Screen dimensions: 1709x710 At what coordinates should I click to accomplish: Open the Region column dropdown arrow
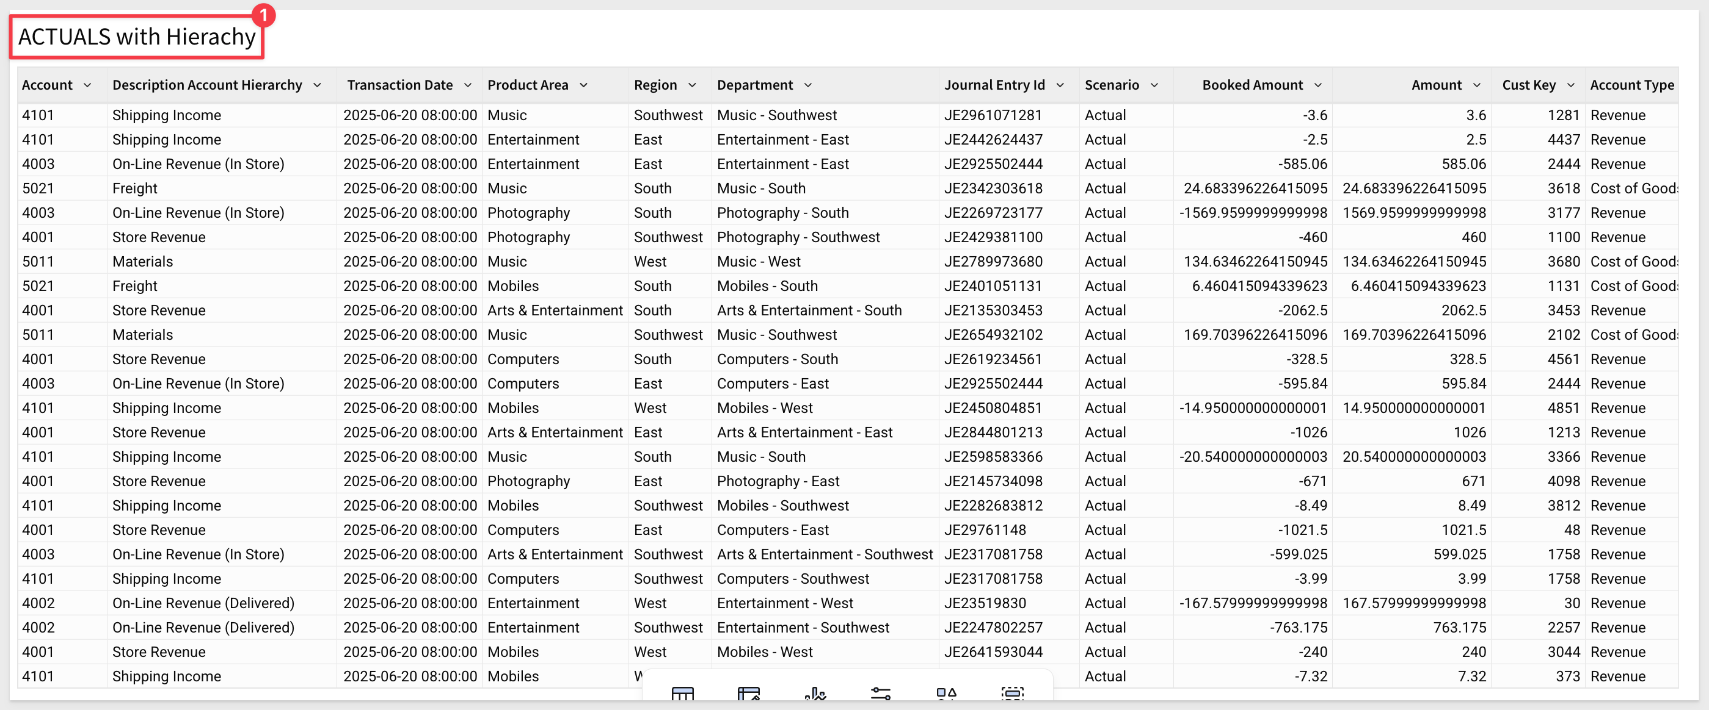click(x=693, y=85)
